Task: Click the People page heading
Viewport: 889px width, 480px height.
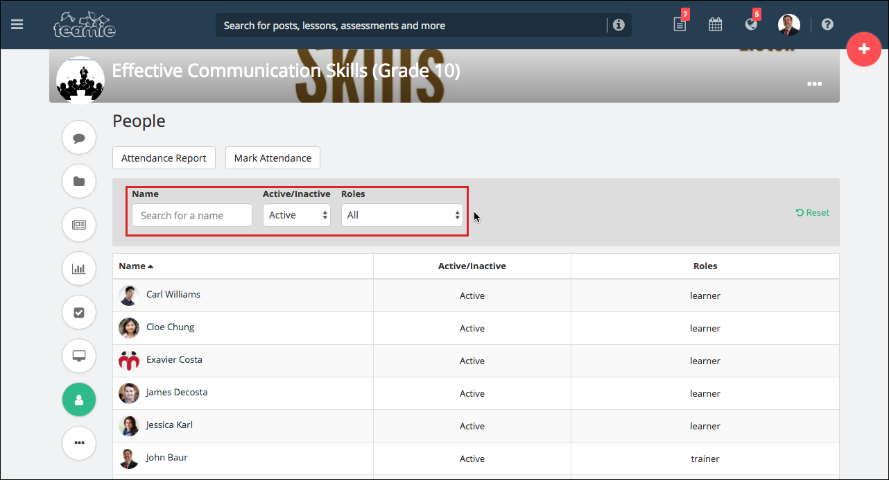Action: [139, 121]
